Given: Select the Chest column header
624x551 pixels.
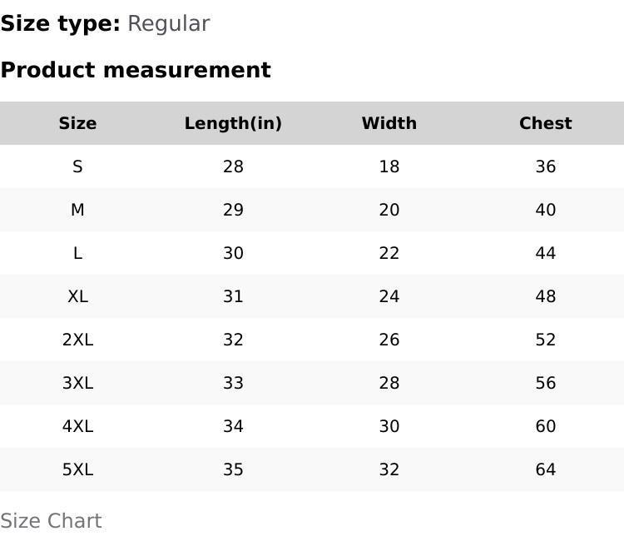Looking at the screenshot, I should 545,123.
